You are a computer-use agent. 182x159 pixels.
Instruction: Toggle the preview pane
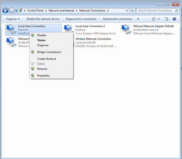pos(166,19)
